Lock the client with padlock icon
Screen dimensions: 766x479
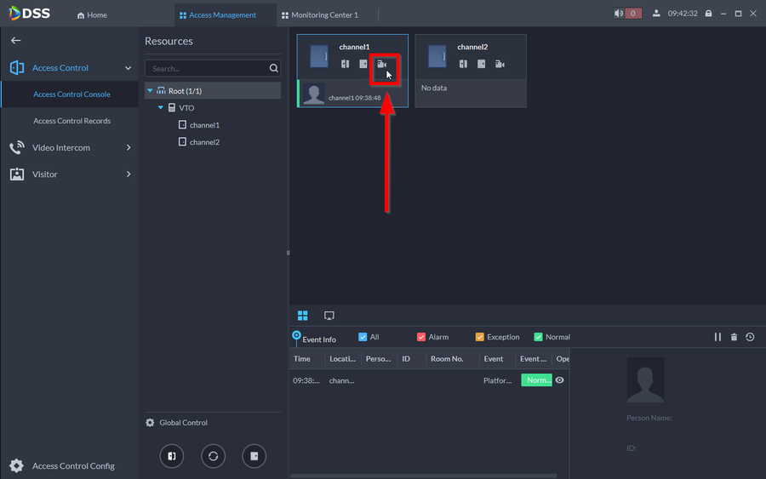click(x=708, y=14)
